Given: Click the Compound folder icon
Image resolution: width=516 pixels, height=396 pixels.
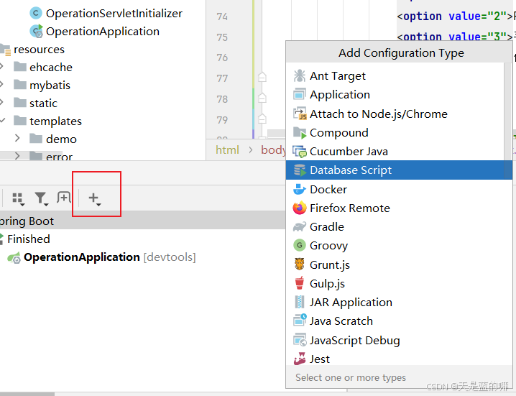Looking at the screenshot, I should pyautogui.click(x=300, y=133).
